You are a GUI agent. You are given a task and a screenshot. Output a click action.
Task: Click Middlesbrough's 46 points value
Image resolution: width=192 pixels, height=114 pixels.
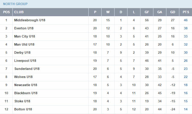186,20
